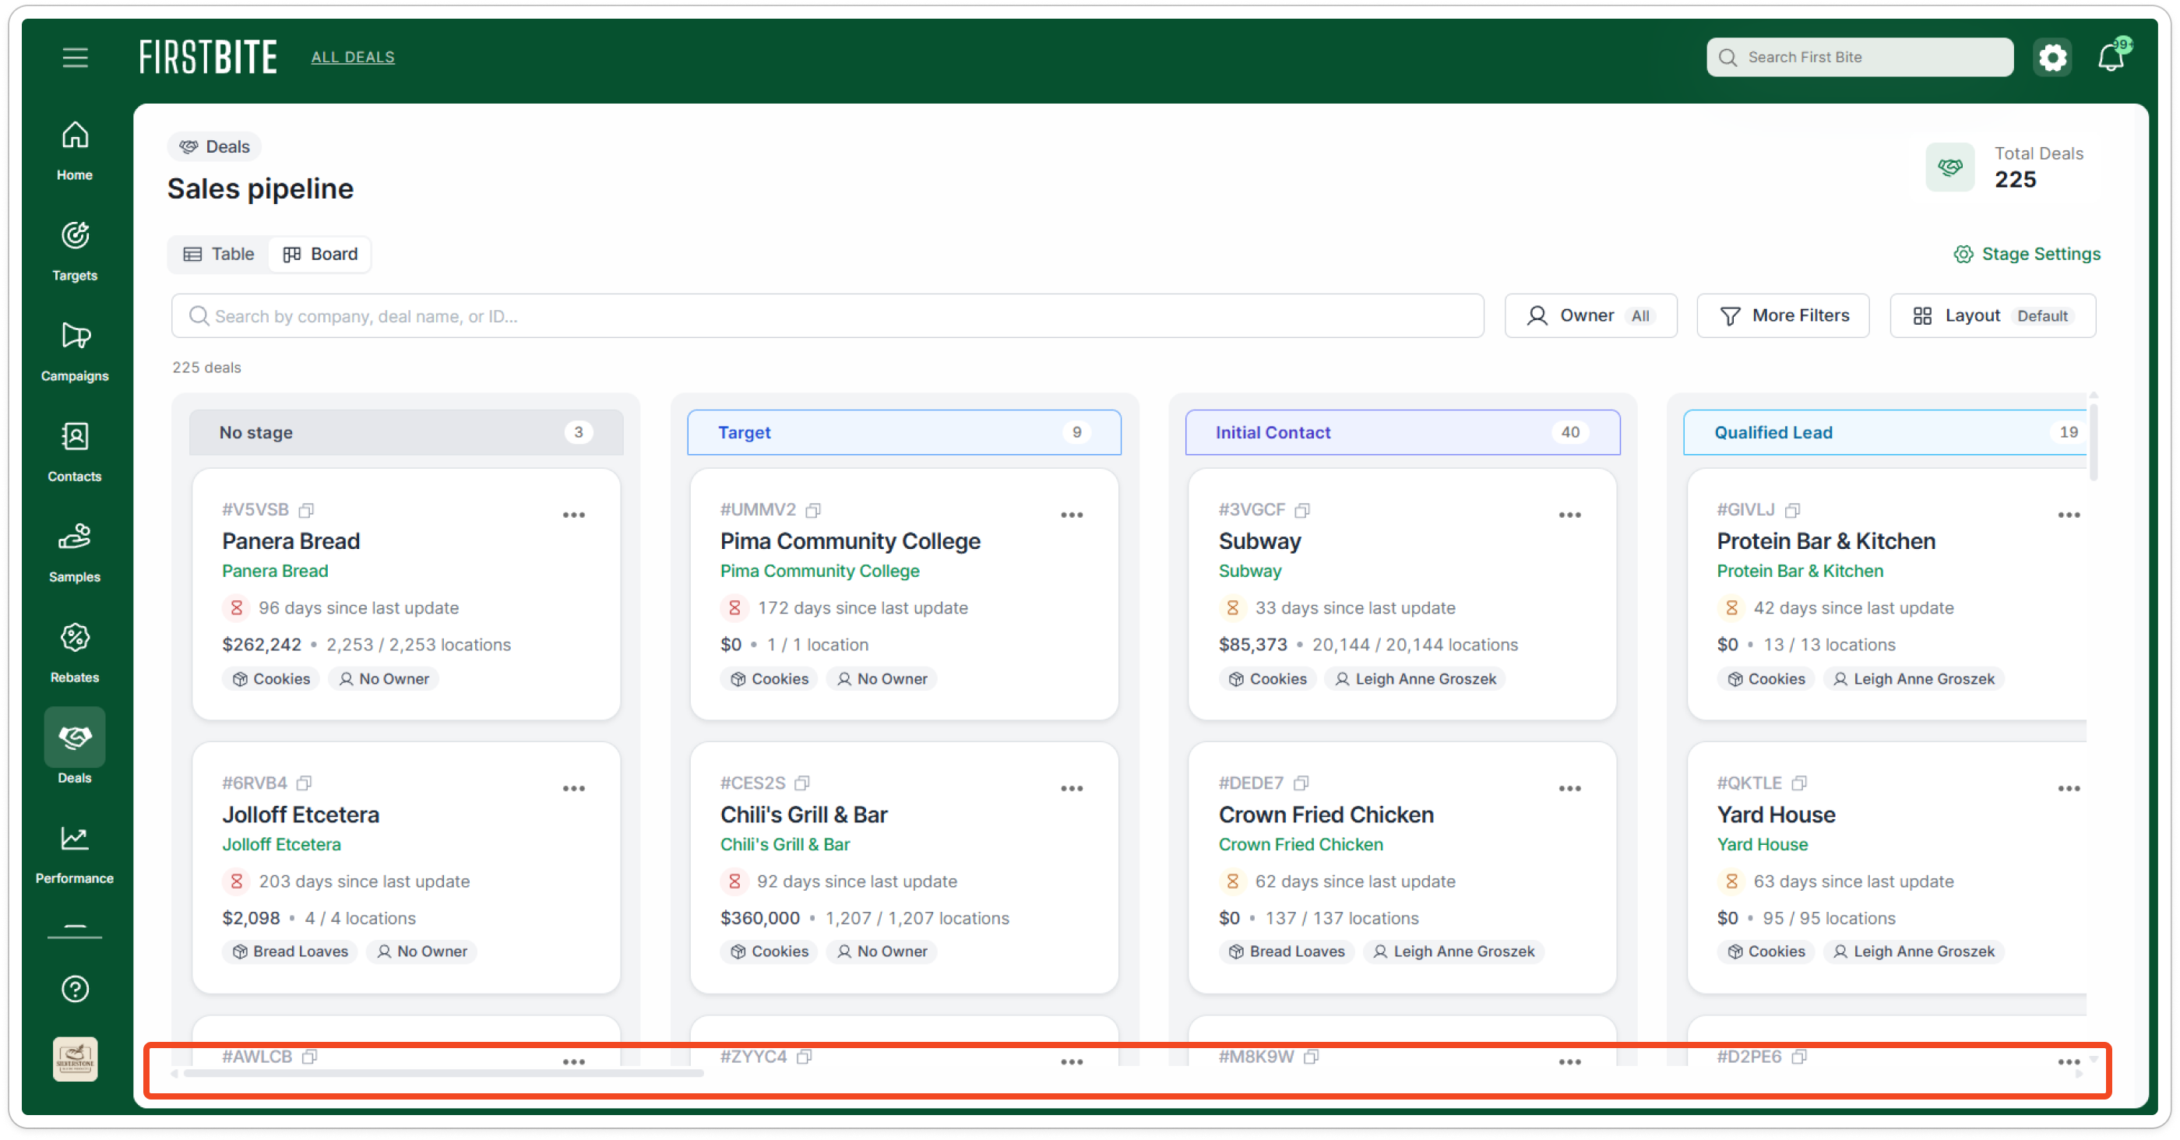Open Performance chart icon in sidebar
2180x1140 pixels.
[75, 854]
